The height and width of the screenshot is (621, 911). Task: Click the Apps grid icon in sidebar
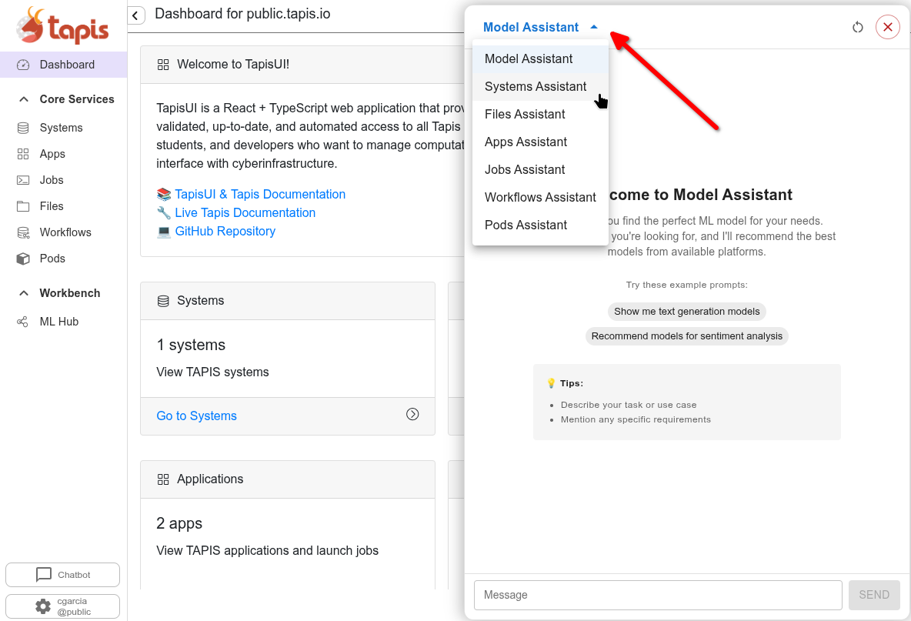coord(23,154)
